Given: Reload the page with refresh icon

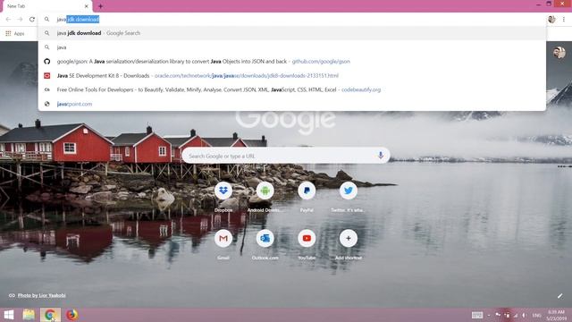Looking at the screenshot, I should click(32, 20).
